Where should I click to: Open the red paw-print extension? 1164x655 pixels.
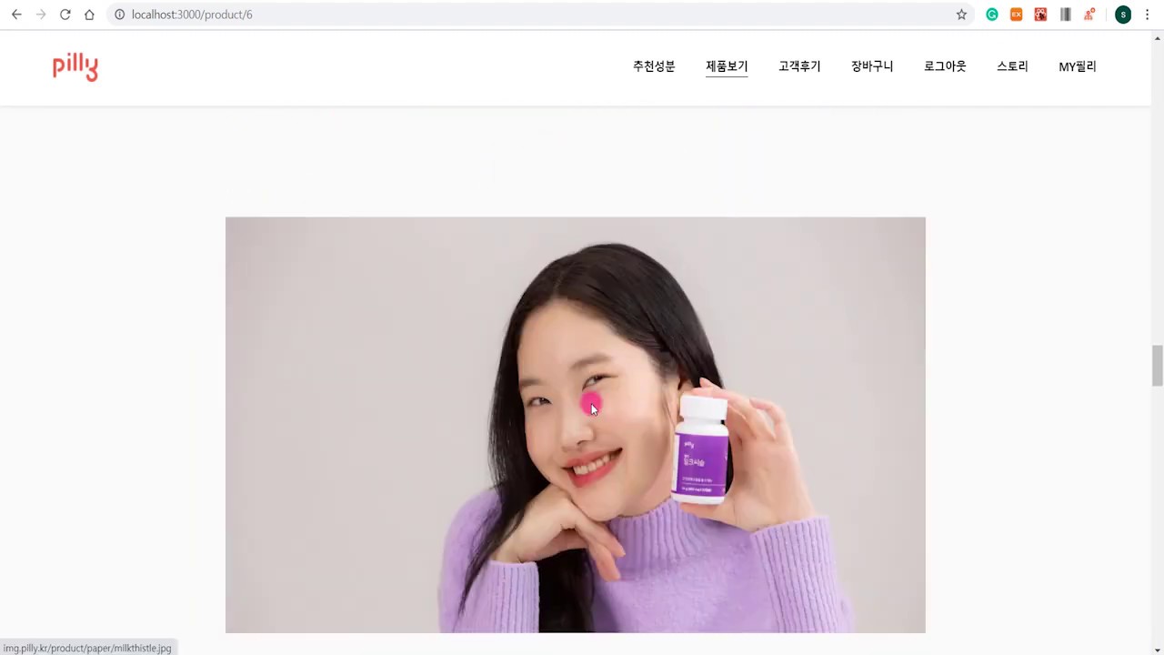pos(1040,15)
